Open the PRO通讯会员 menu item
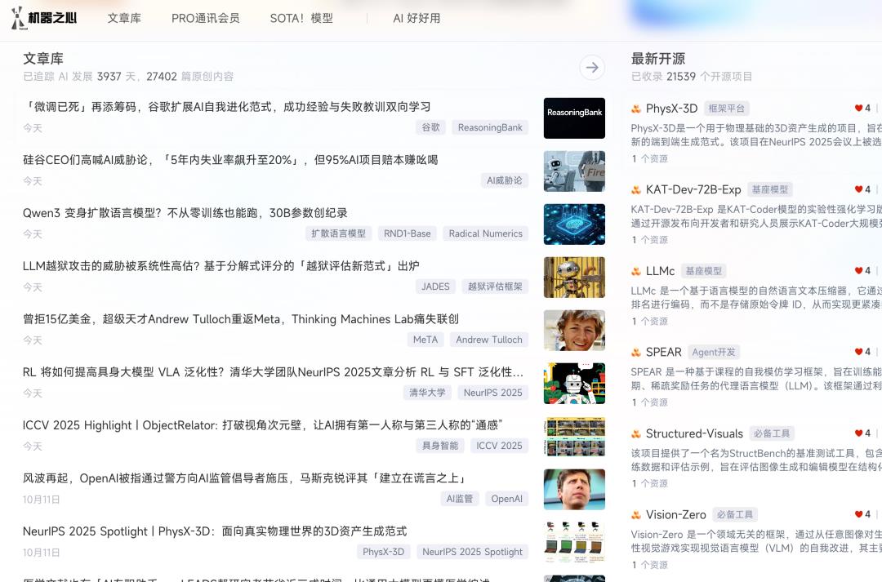Viewport: 882px width, 582px height. click(x=205, y=18)
